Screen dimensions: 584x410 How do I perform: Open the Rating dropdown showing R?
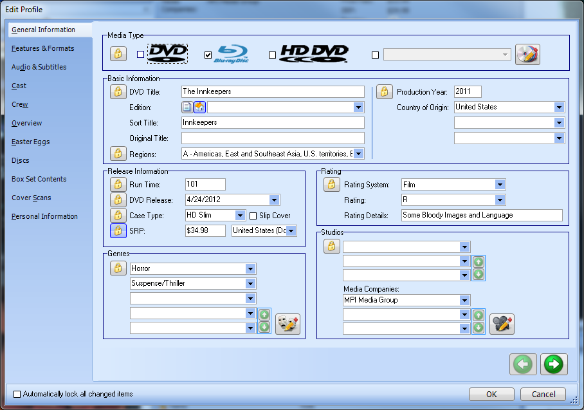500,200
